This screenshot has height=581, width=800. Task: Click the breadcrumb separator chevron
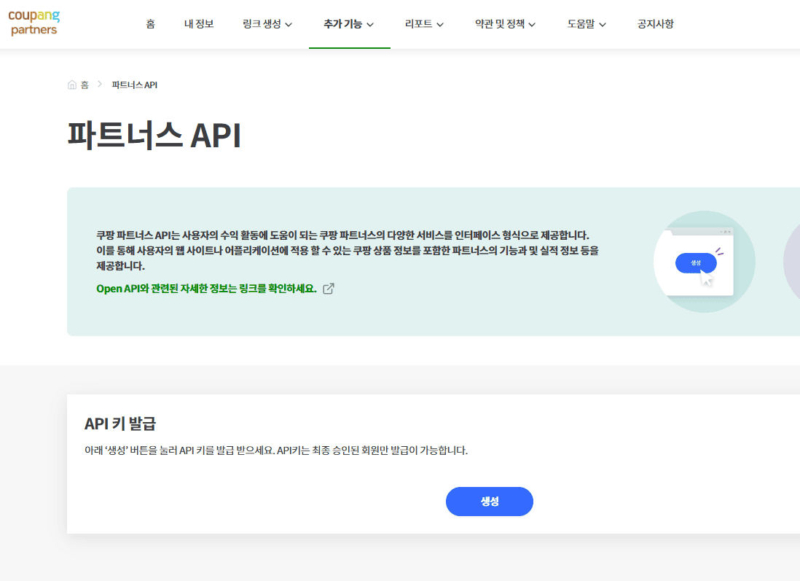pyautogui.click(x=100, y=85)
